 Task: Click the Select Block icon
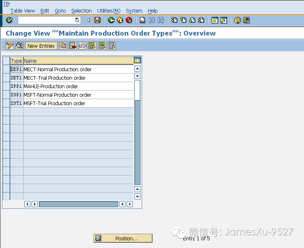[102, 46]
